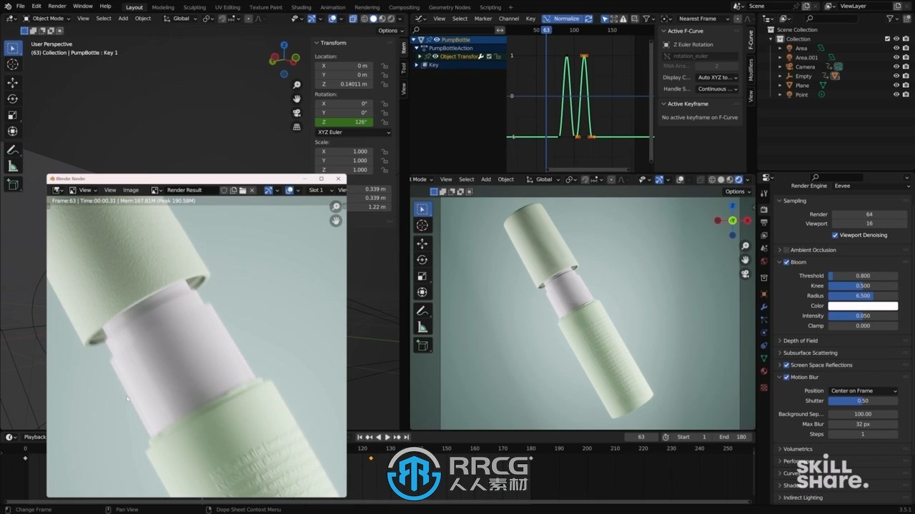Open the Modifier properties wrench tab
The width and height of the screenshot is (915, 514).
764,307
